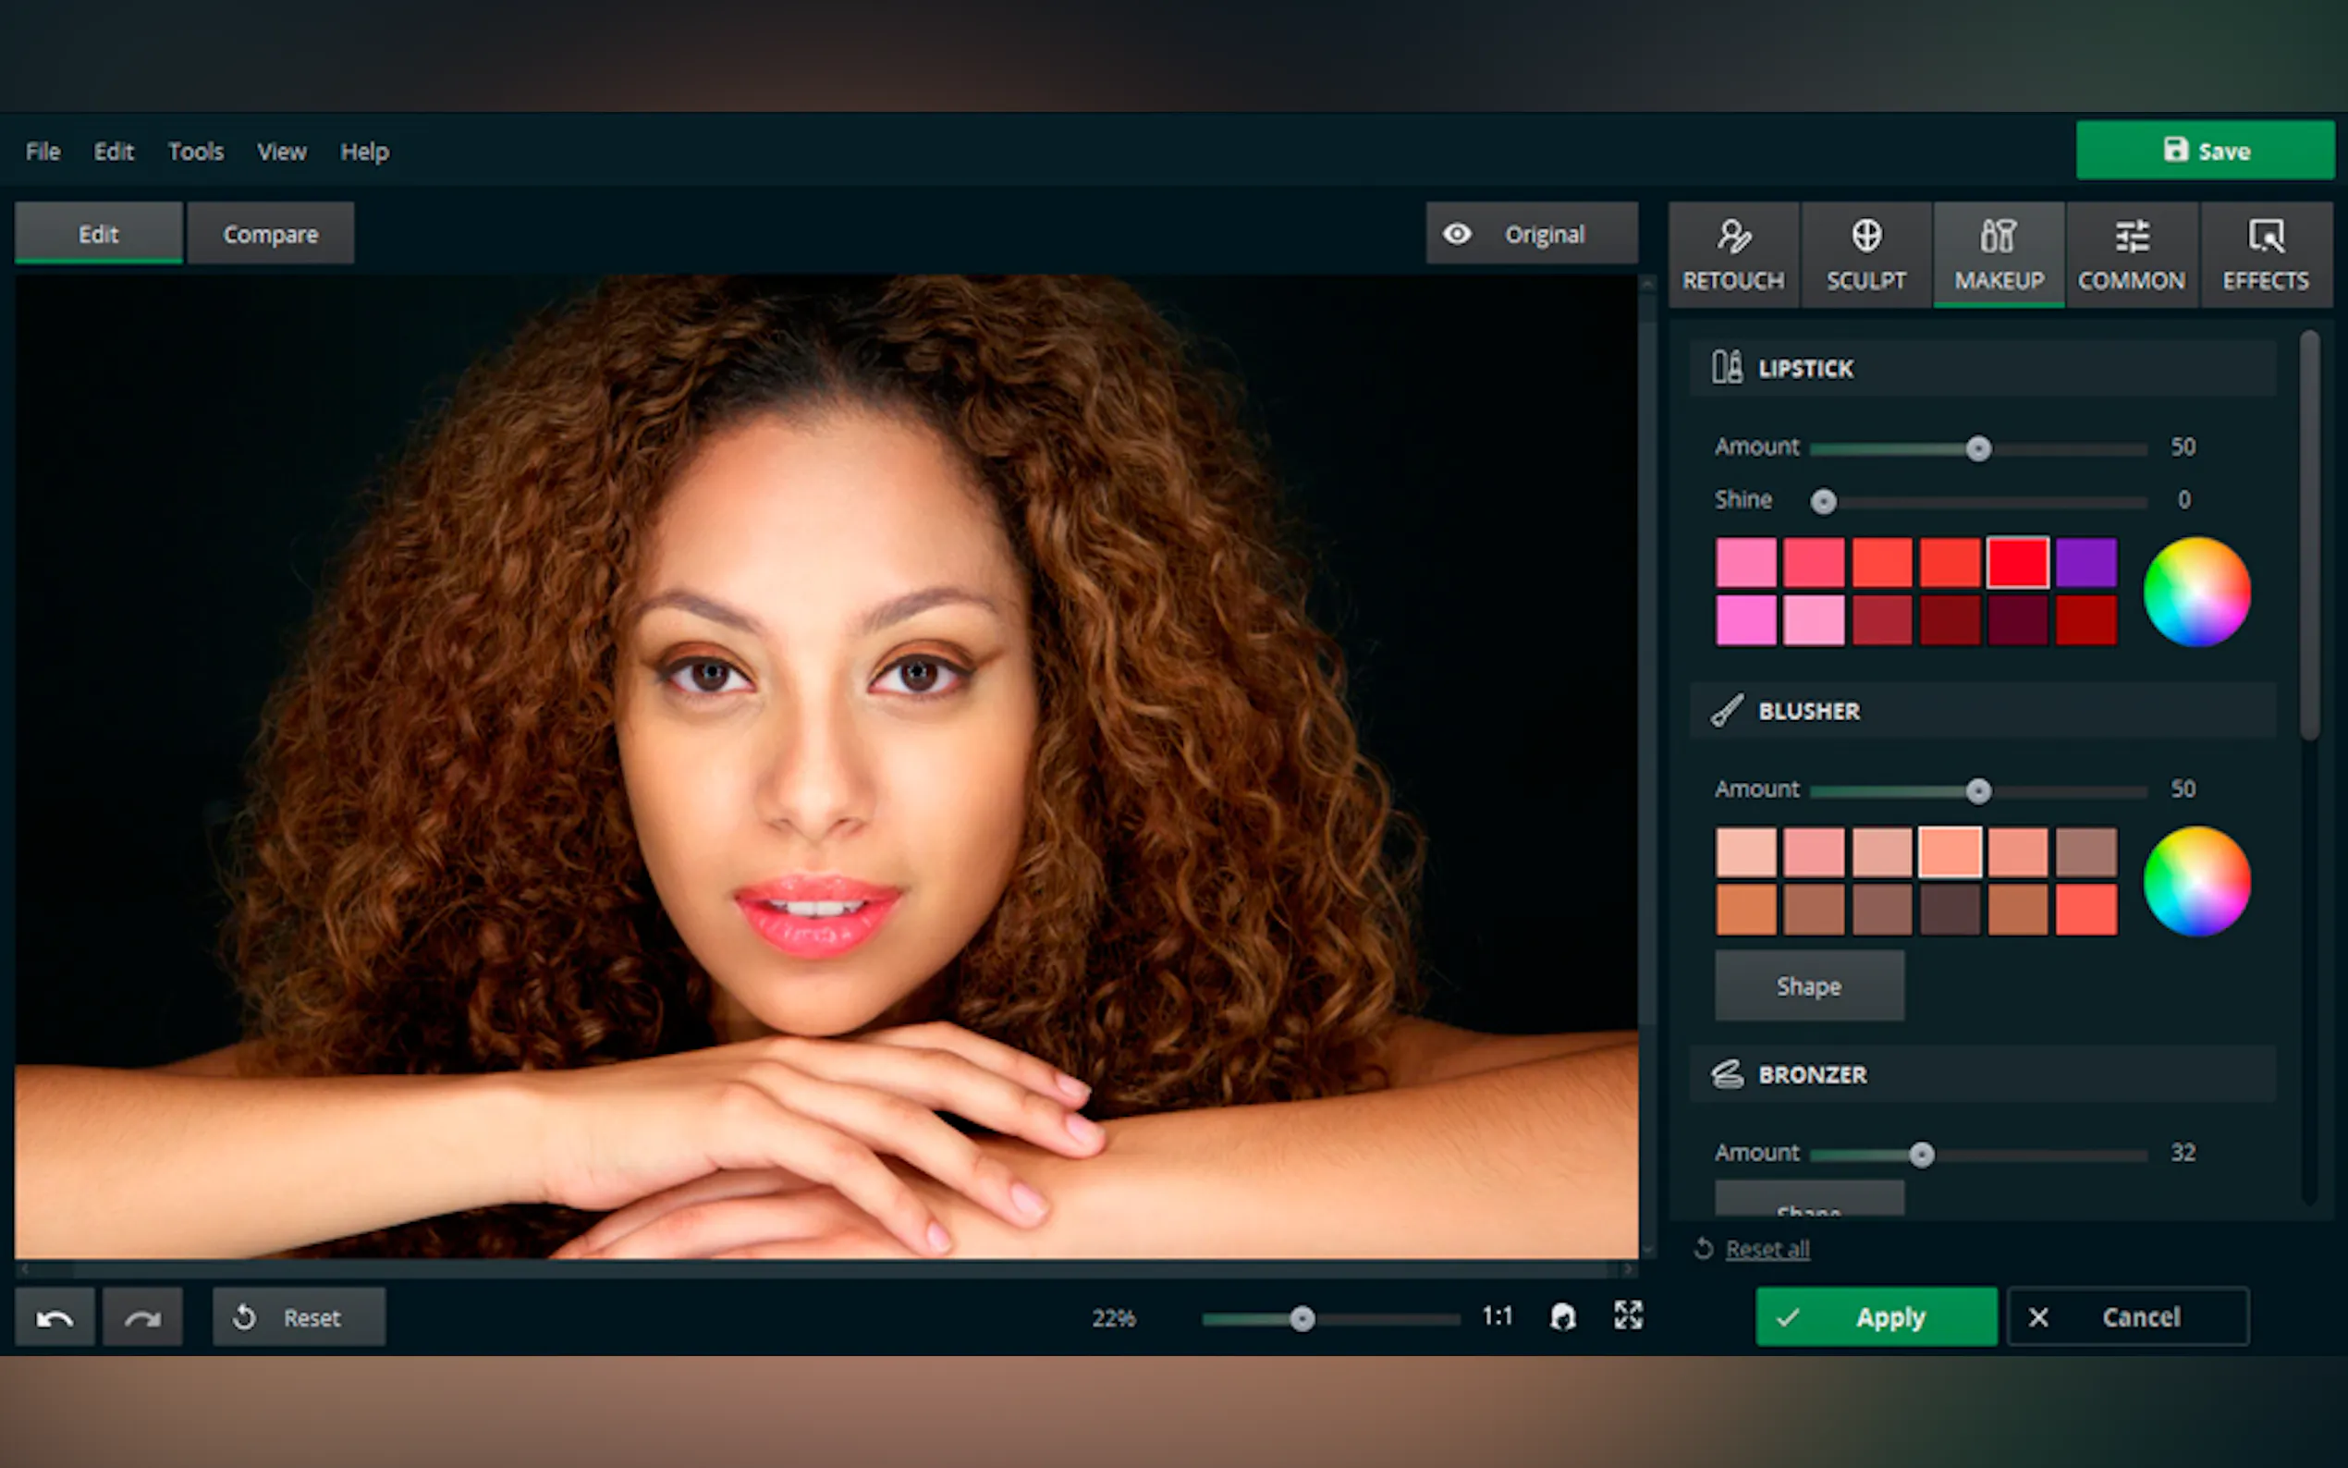Click the Reset all link
2348x1468 pixels.
1767,1250
